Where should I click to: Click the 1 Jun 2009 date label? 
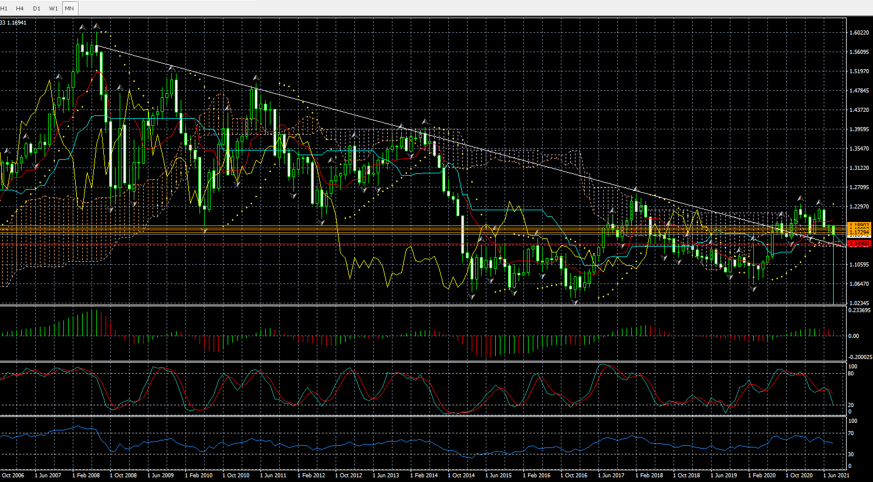[x=161, y=476]
